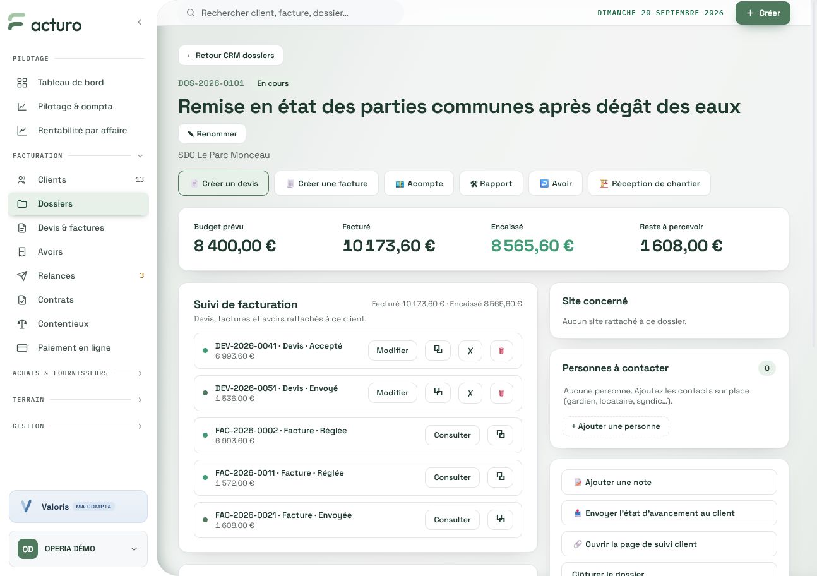Open the acturo logo home link
The width and height of the screenshot is (817, 576).
tap(45, 23)
